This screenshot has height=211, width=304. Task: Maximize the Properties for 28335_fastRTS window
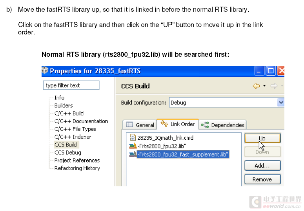(271, 71)
